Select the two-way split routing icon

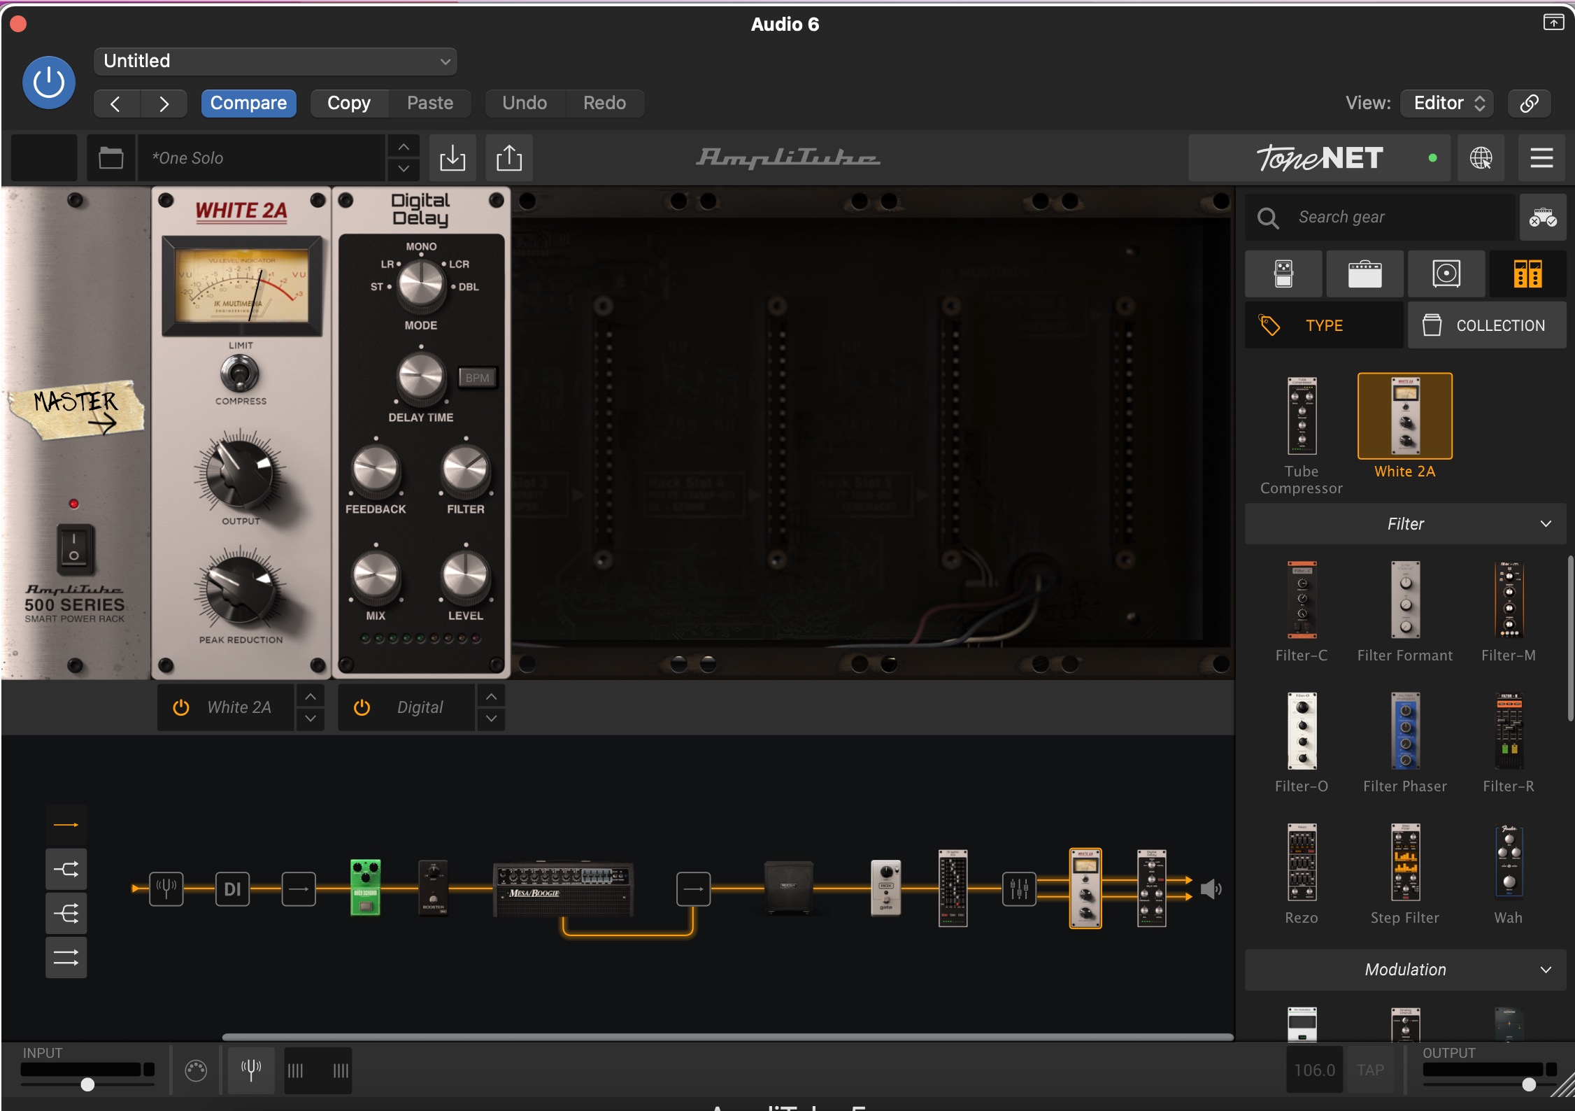[66, 870]
